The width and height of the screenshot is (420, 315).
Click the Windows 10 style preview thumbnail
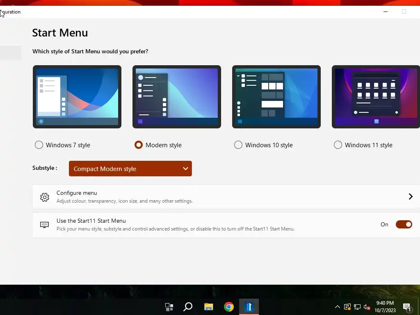pyautogui.click(x=276, y=97)
